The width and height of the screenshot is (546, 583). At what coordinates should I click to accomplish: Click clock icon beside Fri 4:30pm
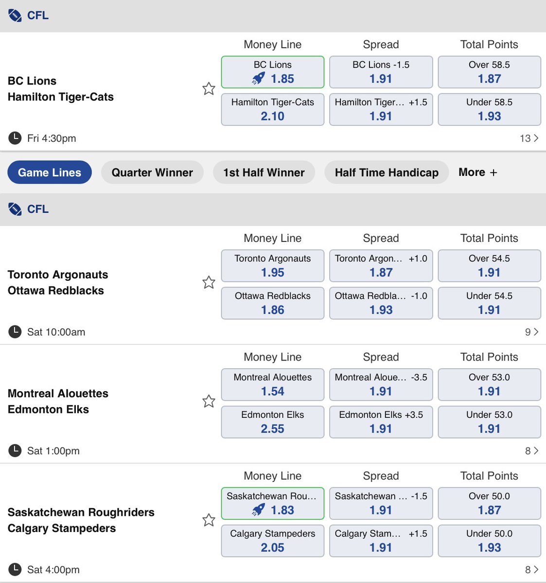(x=15, y=138)
